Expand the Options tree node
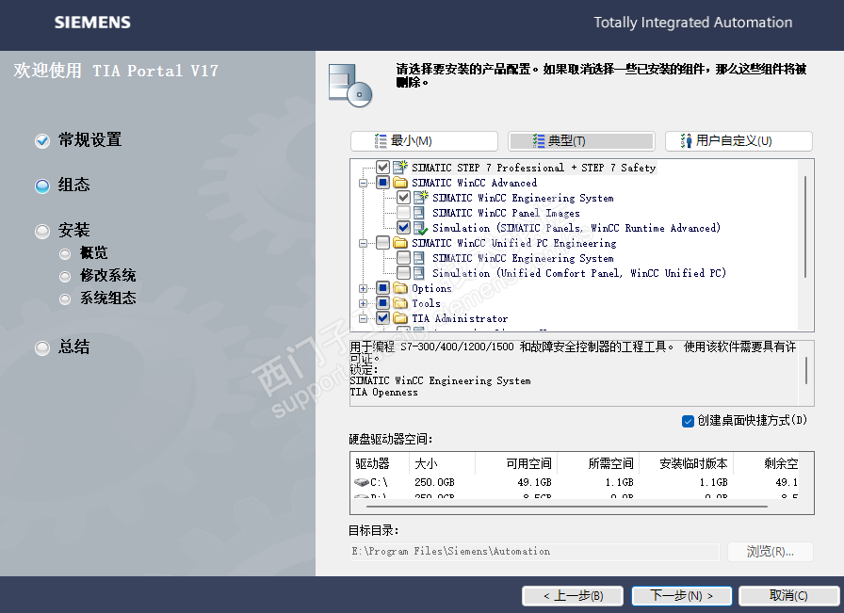Viewport: 844px width, 613px height. click(x=364, y=288)
